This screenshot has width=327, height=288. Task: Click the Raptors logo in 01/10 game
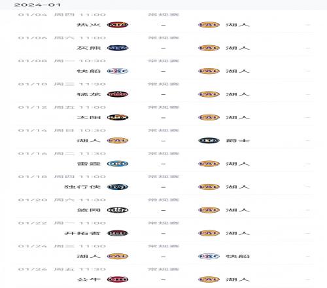[x=118, y=94]
